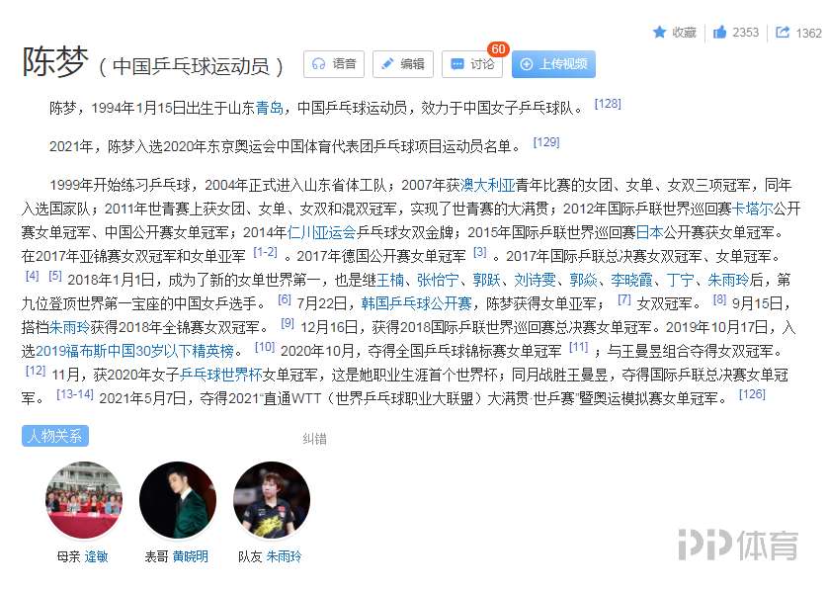Image resolution: width=827 pixels, height=589 pixels.
Task: Like the article with thumbs-up icon
Action: [719, 33]
